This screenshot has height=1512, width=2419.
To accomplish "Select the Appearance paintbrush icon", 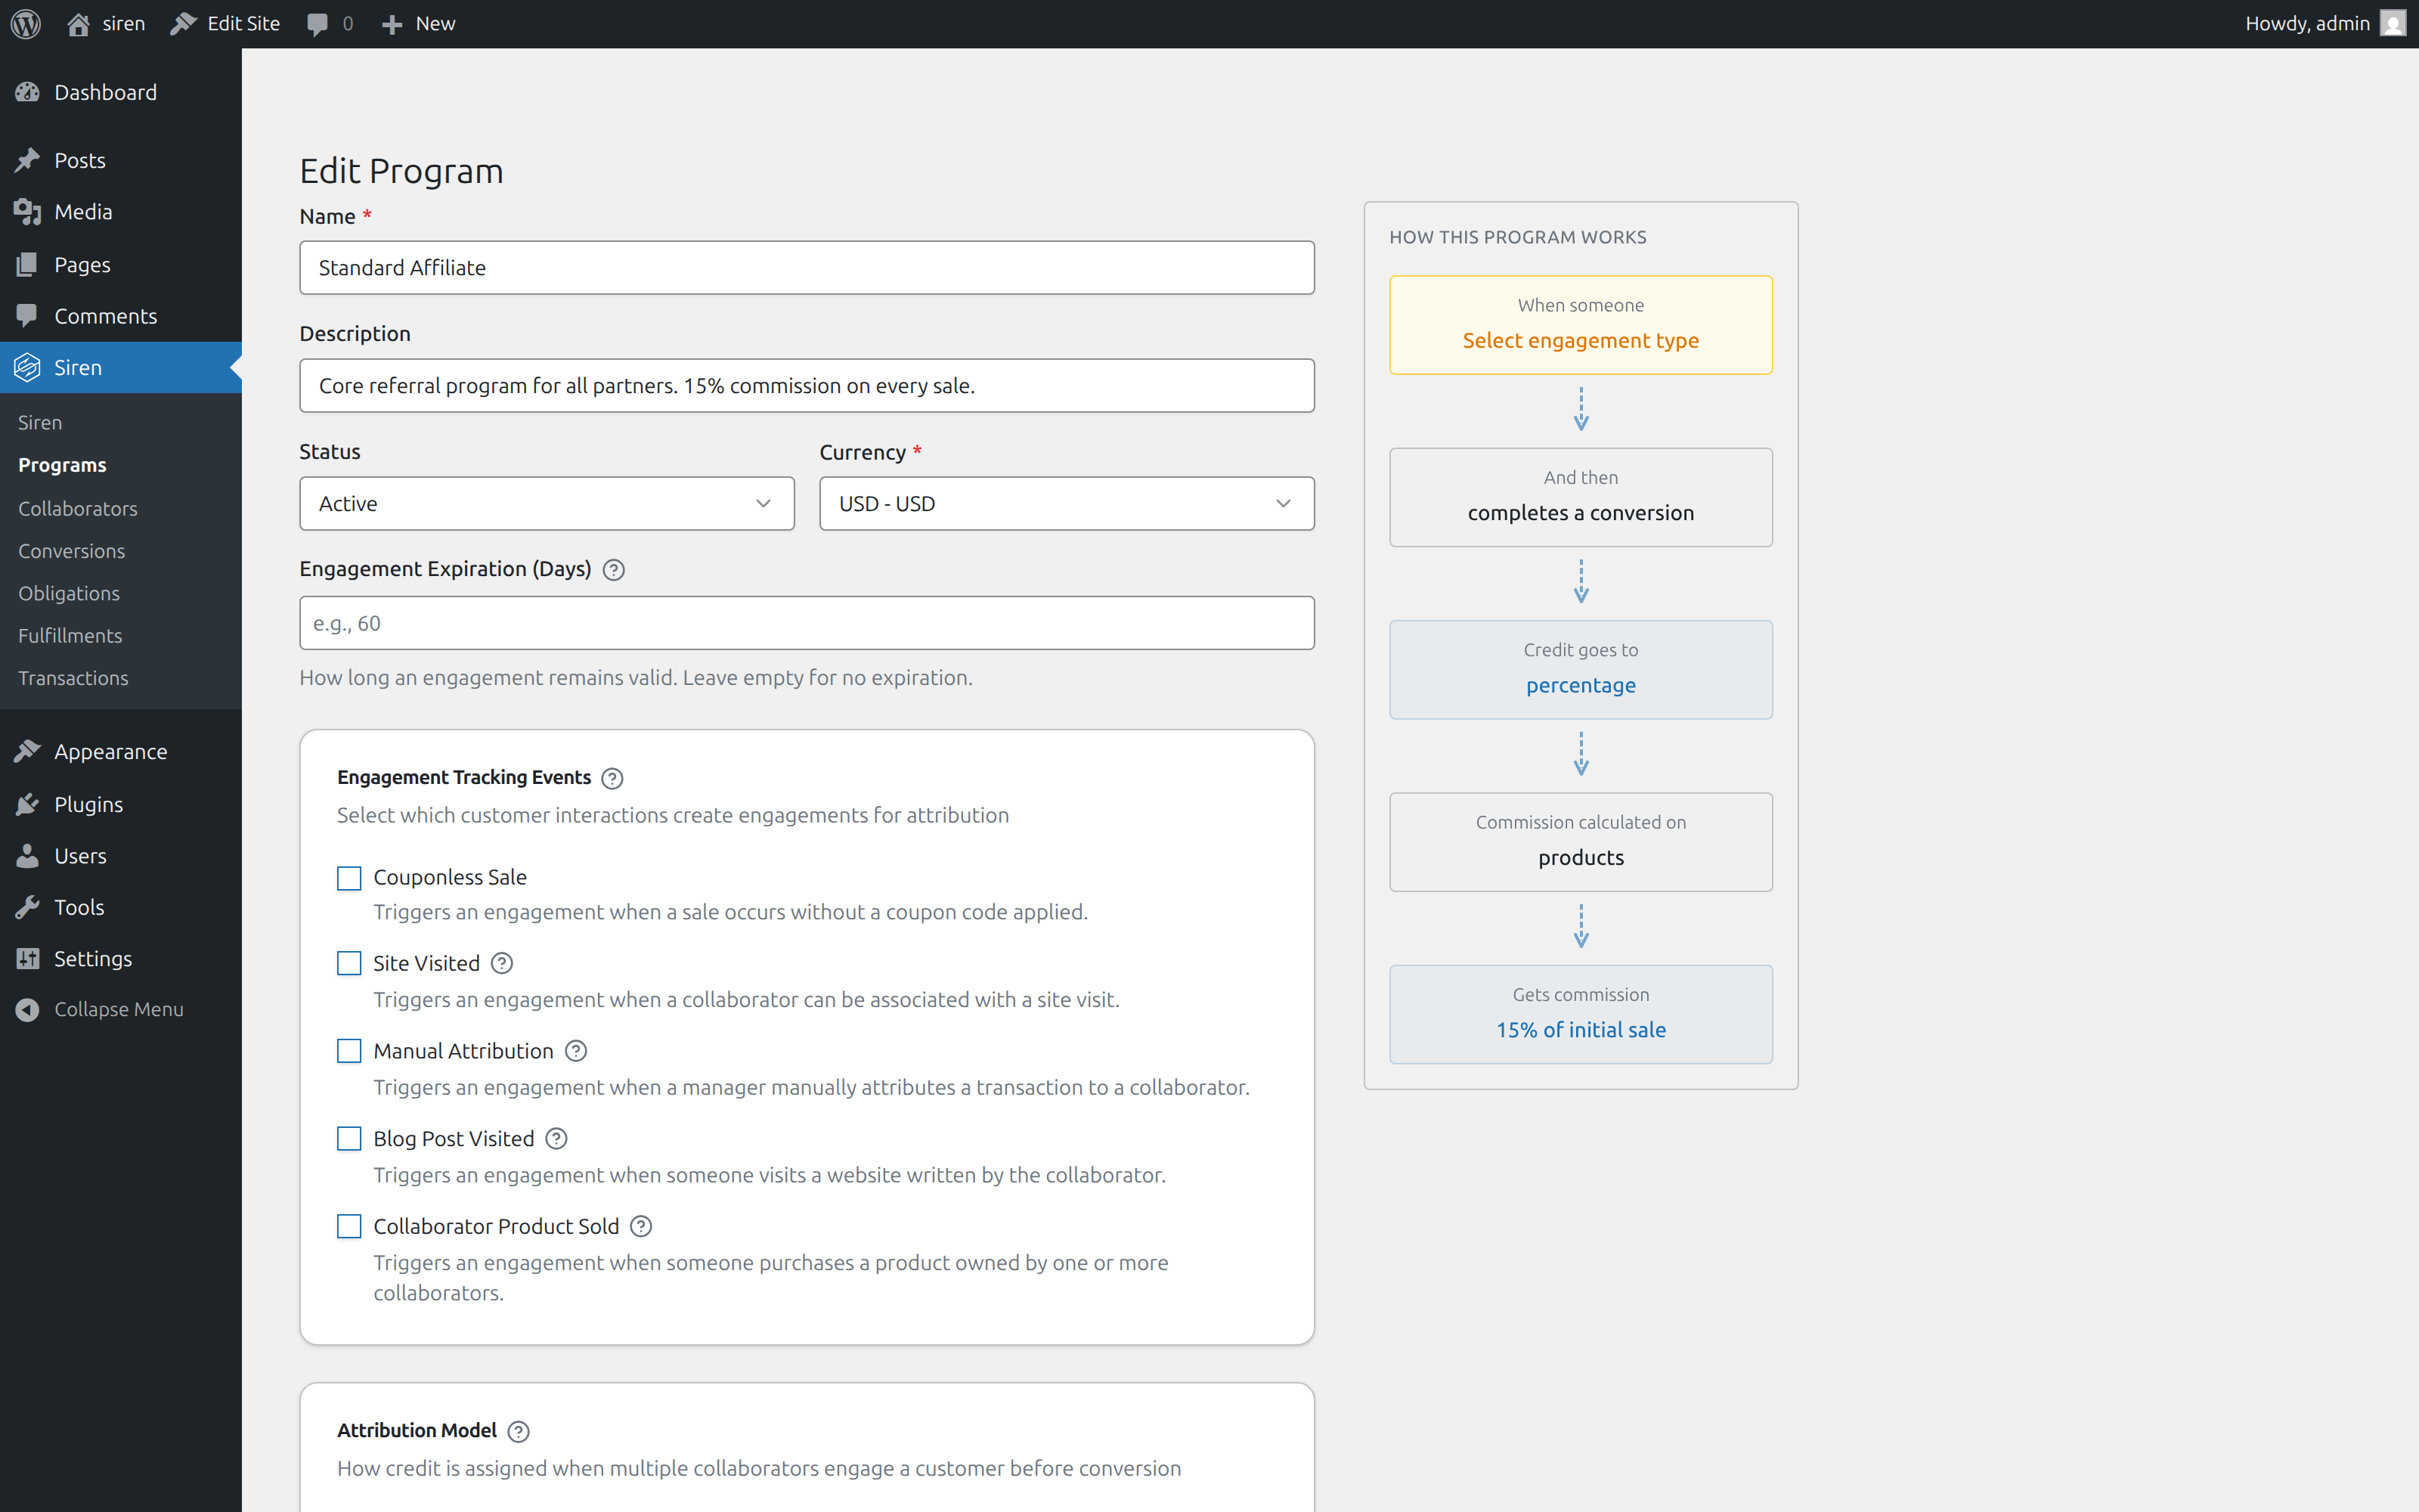I will pos(27,751).
